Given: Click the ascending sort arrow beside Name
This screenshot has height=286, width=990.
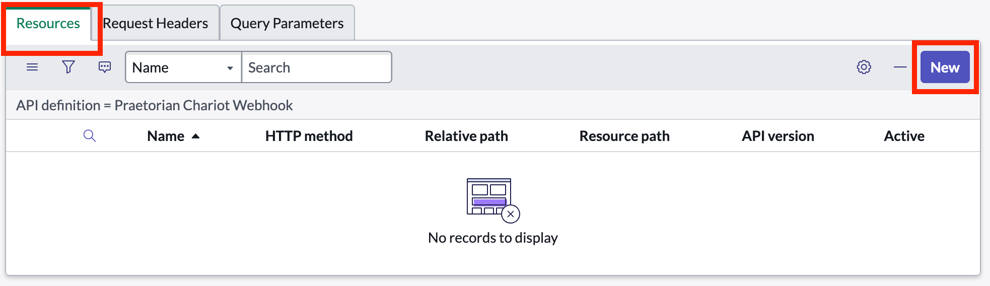Looking at the screenshot, I should (x=196, y=136).
